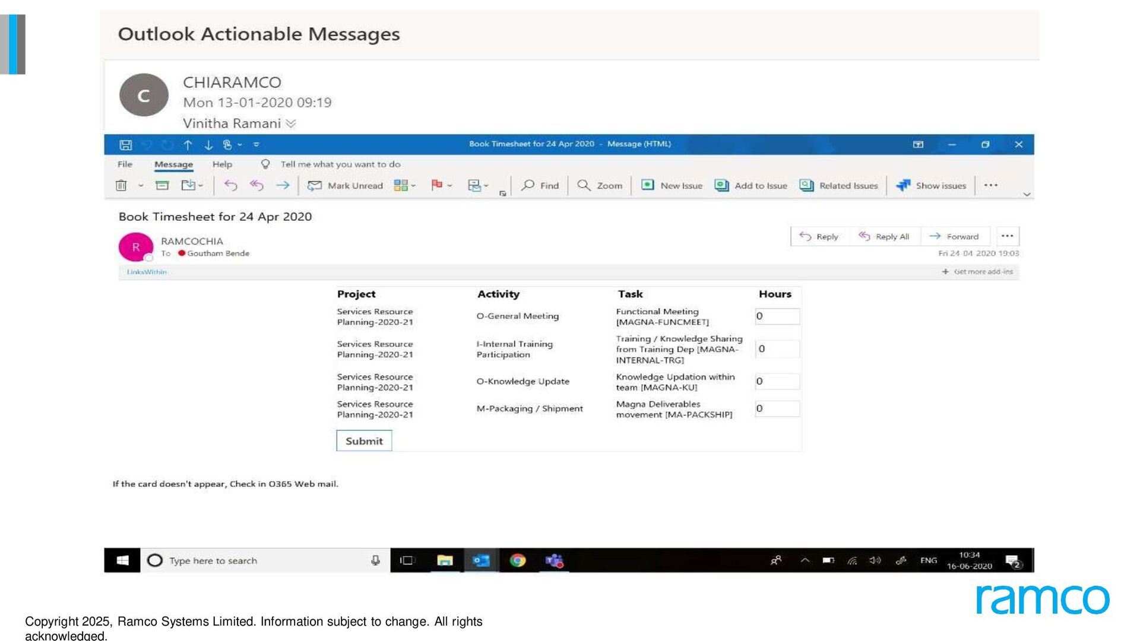
Task: Click Tell me what you want to do
Action: point(340,164)
